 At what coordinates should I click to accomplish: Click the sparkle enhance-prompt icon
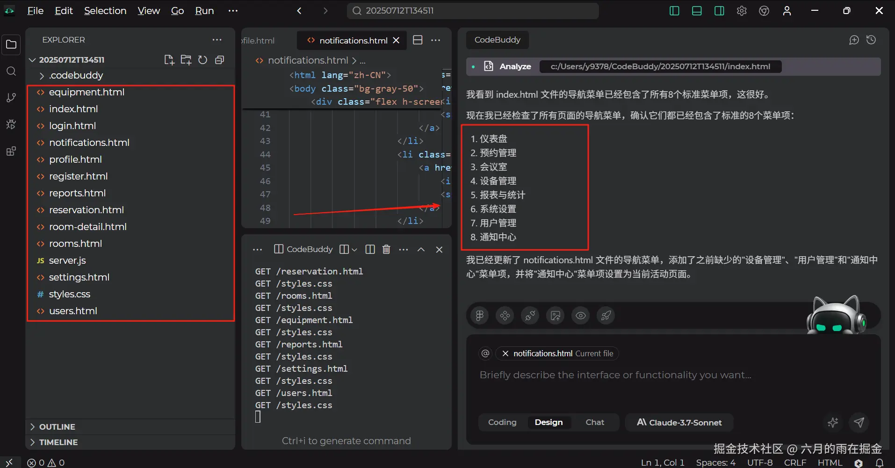(833, 423)
